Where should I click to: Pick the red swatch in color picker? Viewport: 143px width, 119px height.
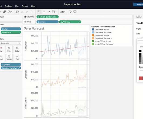click(x=141, y=78)
